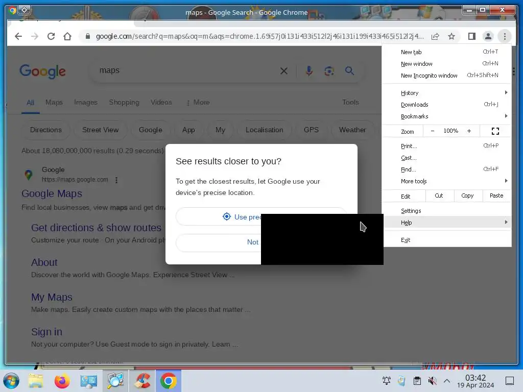Select Cast... in the menu
The image size is (523, 392).
coord(446,158)
